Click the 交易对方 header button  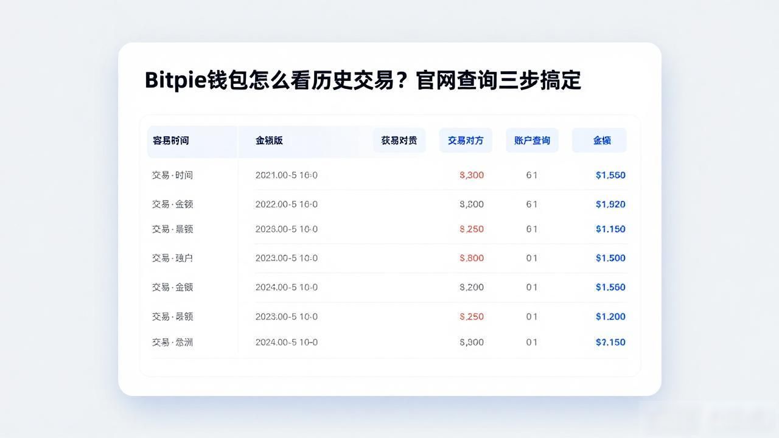[466, 141]
